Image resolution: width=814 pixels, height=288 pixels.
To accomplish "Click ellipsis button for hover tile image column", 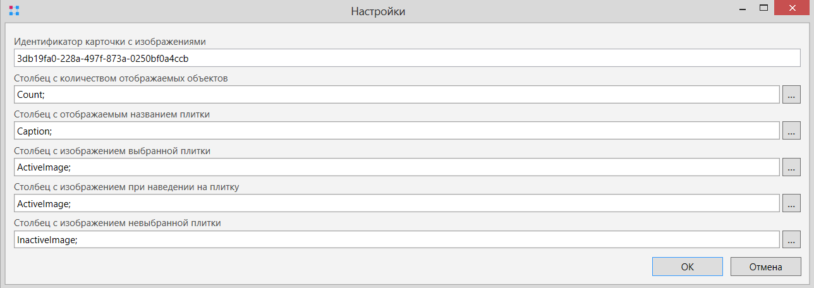I will (791, 203).
